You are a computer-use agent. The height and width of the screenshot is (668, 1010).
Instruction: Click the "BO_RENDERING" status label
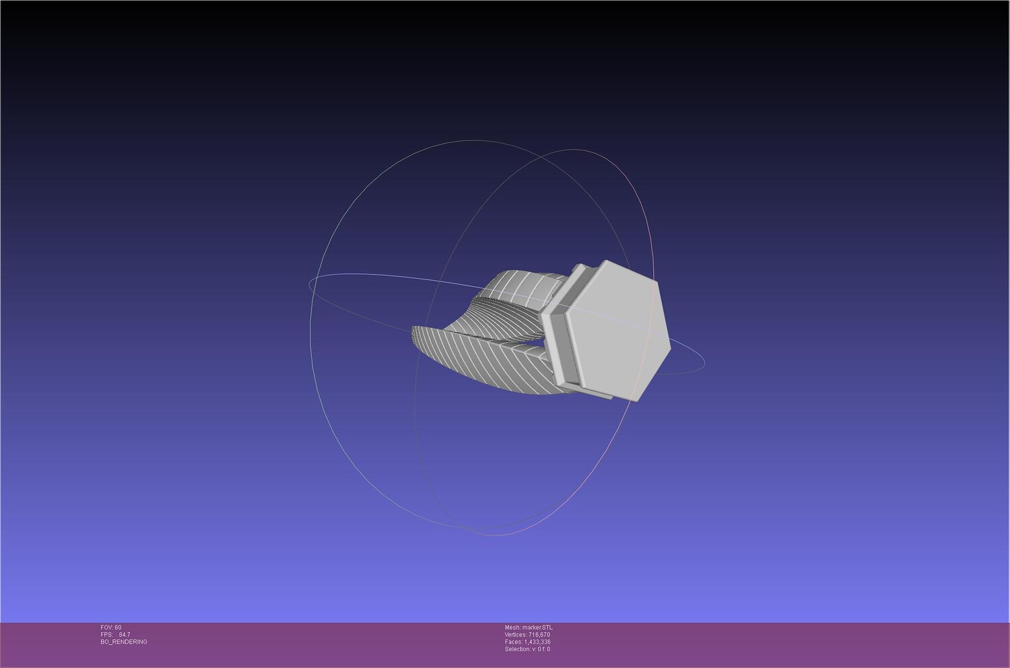coord(124,642)
